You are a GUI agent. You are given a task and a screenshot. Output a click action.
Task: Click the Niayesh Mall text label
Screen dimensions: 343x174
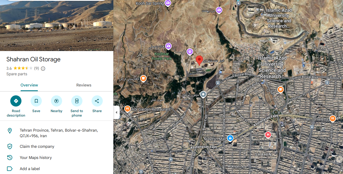click(x=215, y=139)
